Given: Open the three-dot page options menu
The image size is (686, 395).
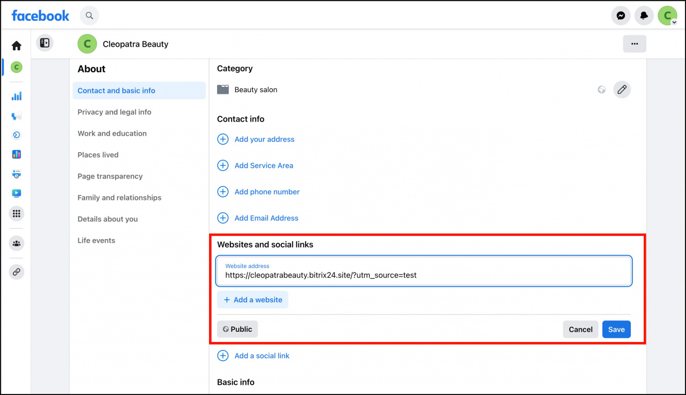Looking at the screenshot, I should tap(635, 44).
